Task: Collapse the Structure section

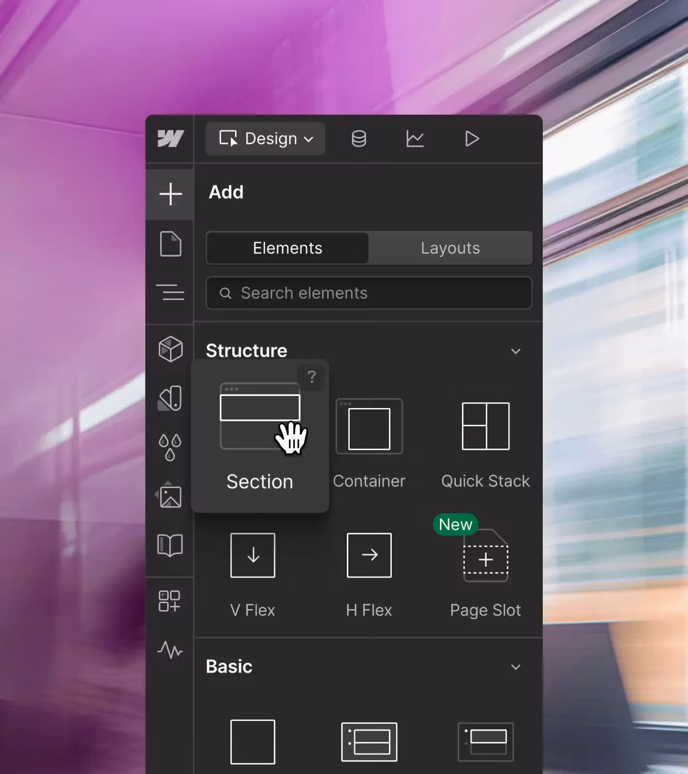Action: pyautogui.click(x=516, y=351)
